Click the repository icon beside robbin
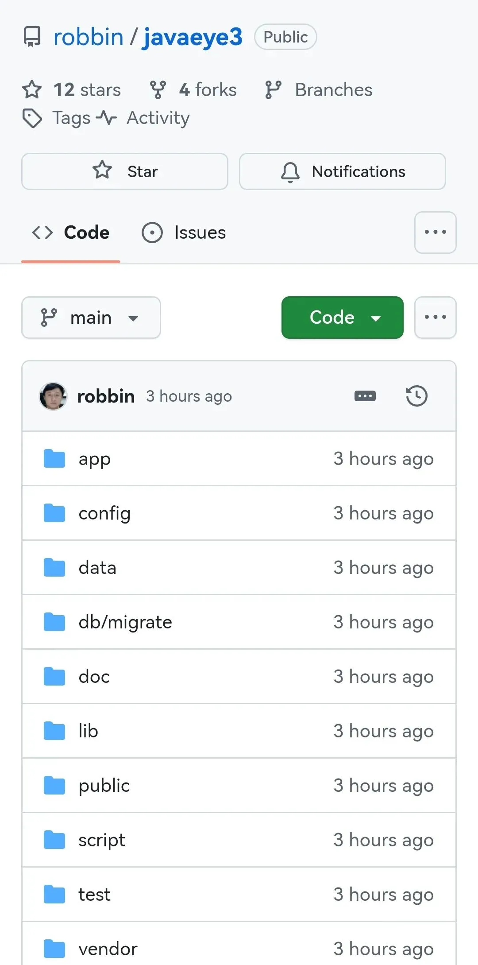Image resolution: width=478 pixels, height=965 pixels. pos(32,37)
